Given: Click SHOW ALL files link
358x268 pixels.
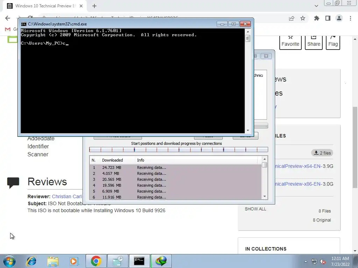Looking at the screenshot, I should 256,209.
